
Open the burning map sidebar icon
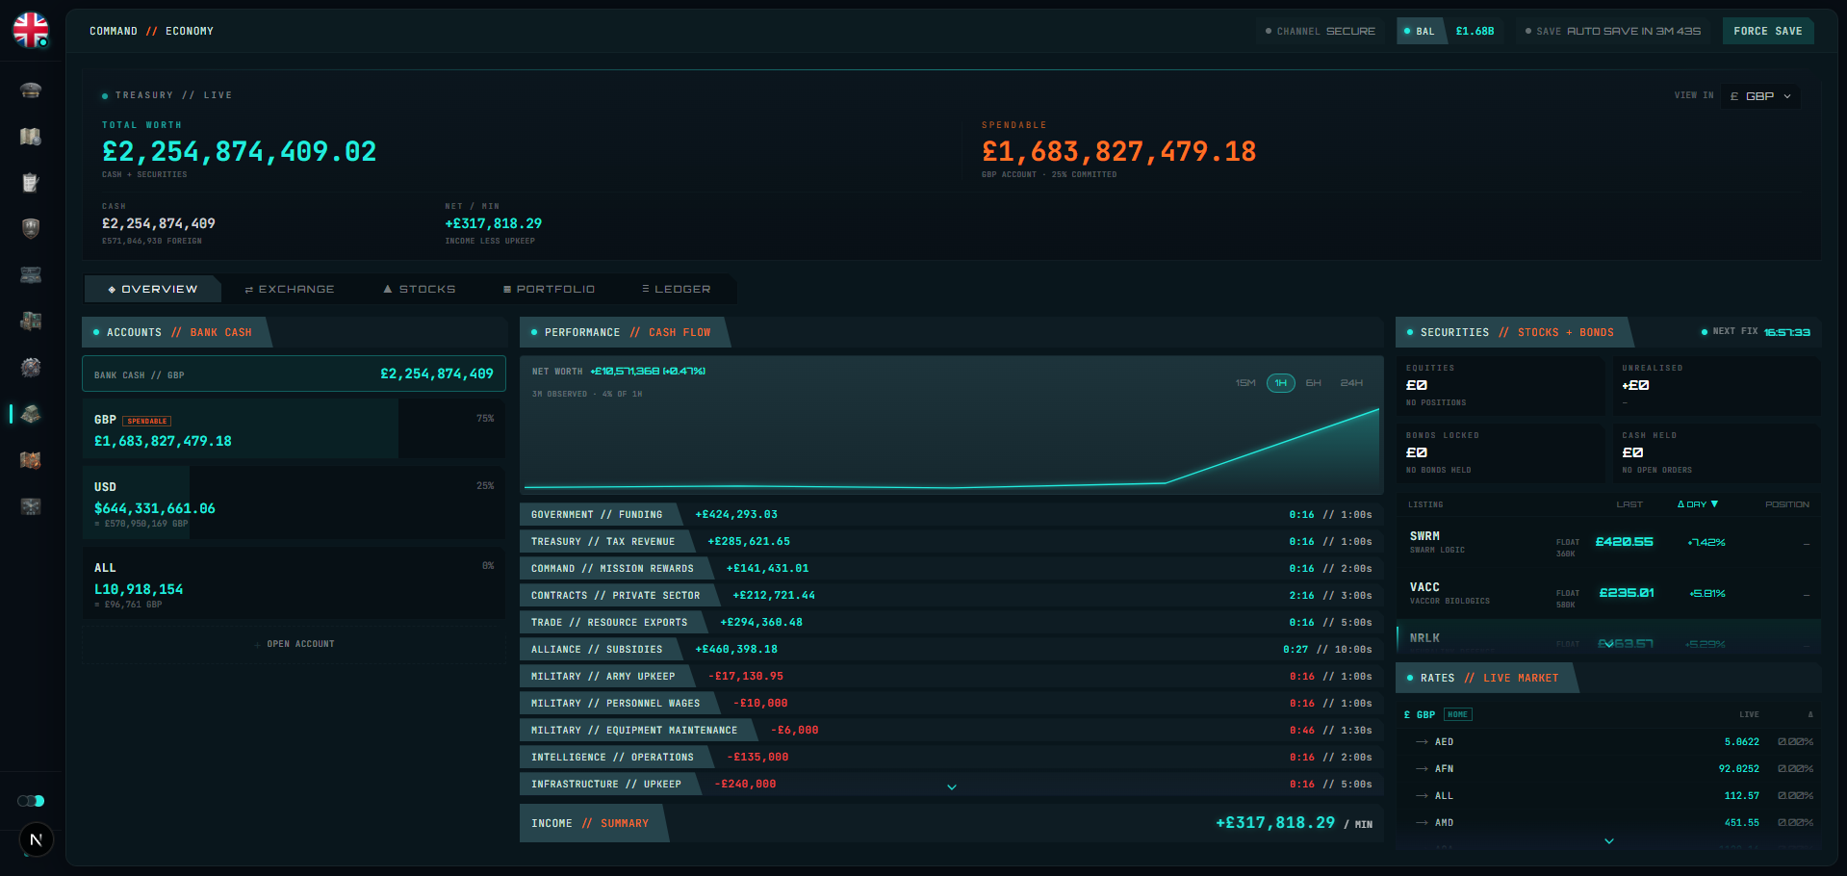[31, 460]
